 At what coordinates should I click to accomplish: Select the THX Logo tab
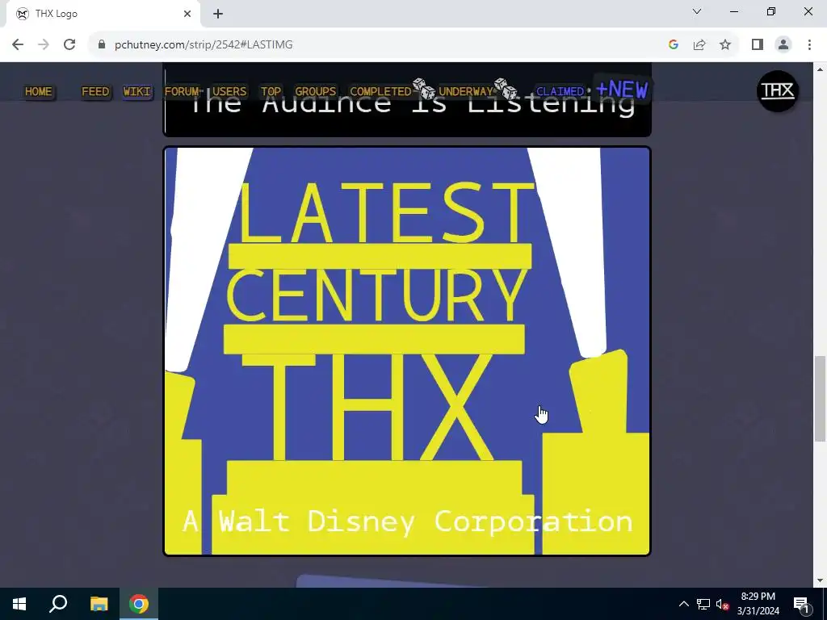pos(103,14)
